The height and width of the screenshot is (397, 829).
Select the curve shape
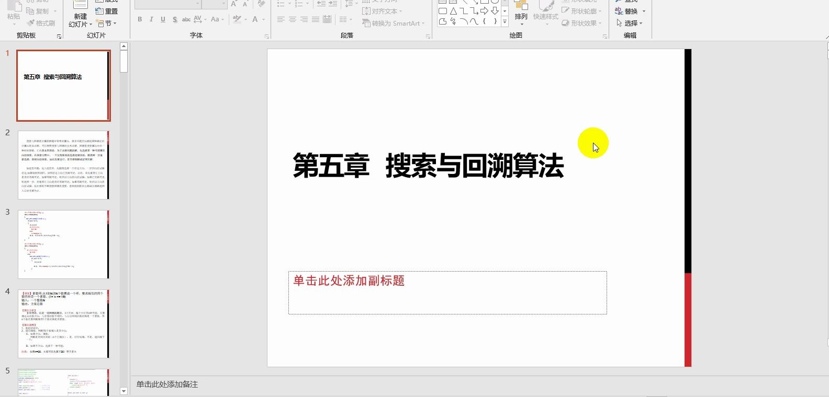[474, 21]
